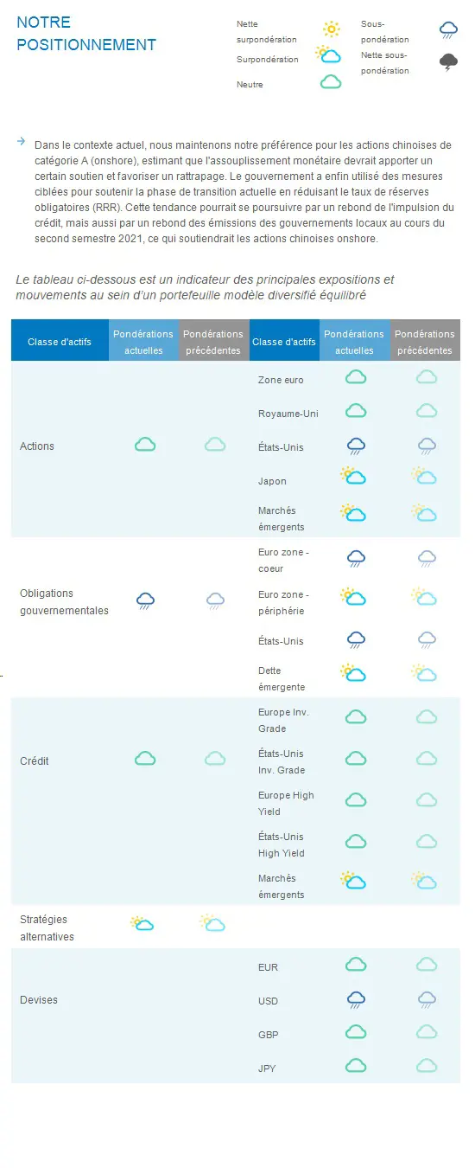Click previous weighting icon for Stratégies alternatives

pyautogui.click(x=212, y=923)
